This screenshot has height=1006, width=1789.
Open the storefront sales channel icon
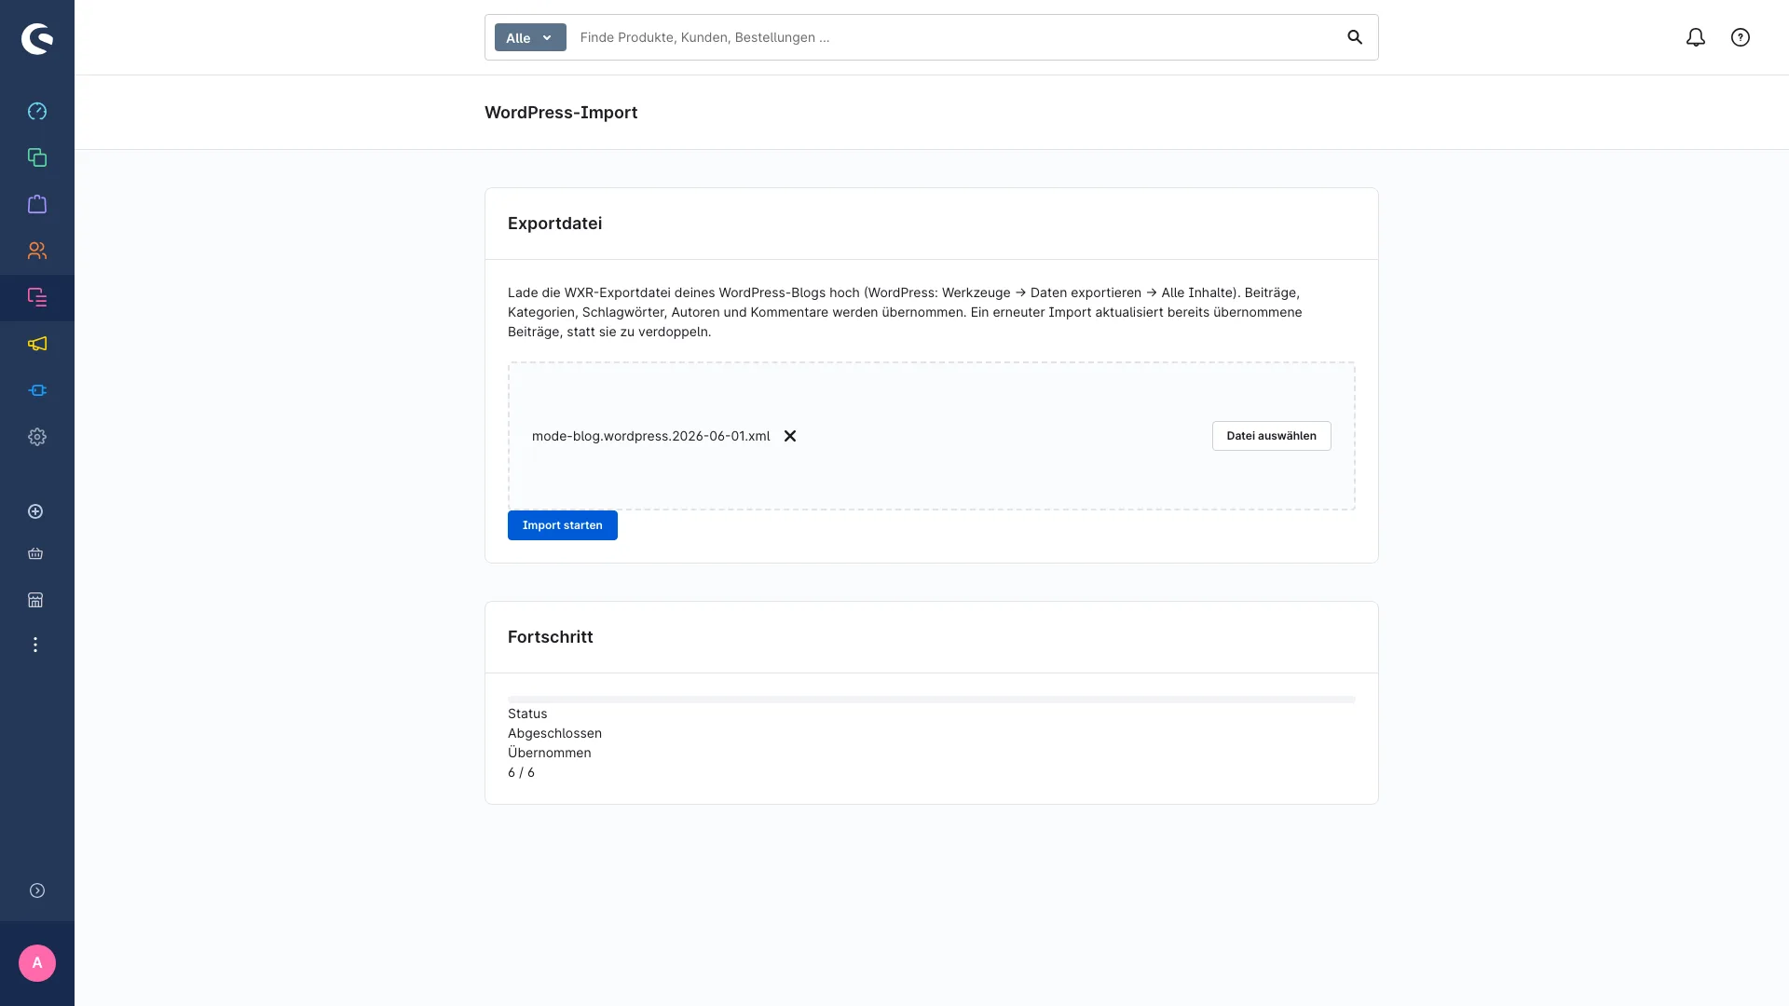tap(35, 600)
